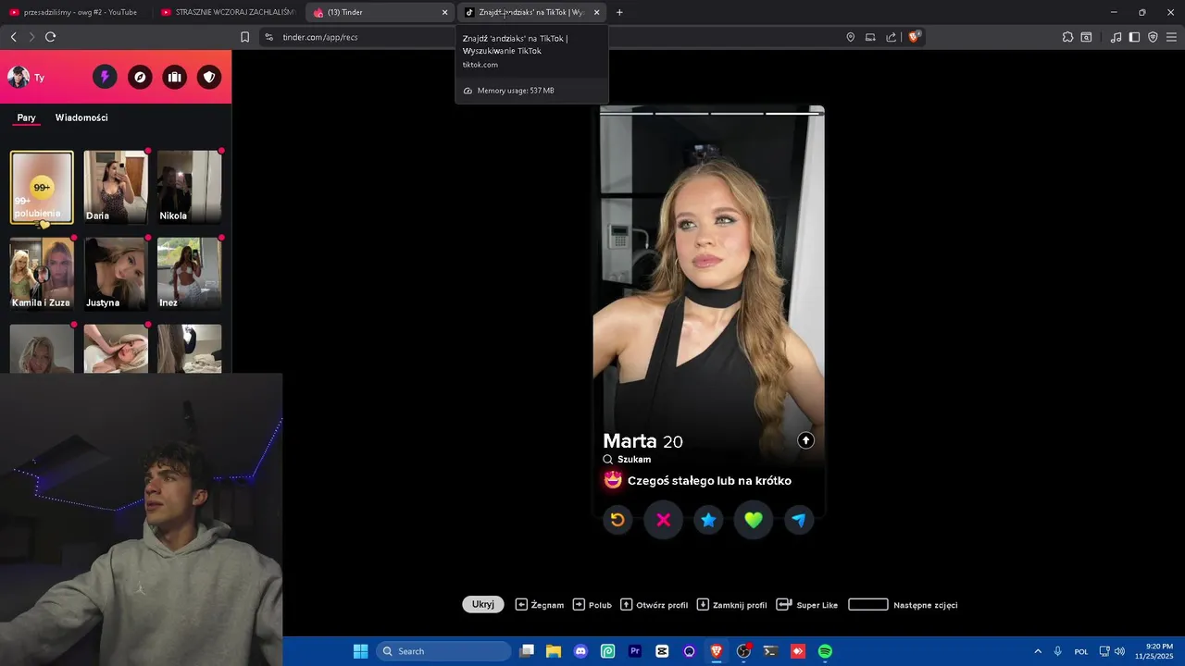This screenshot has height=666, width=1185.
Task: Click the Żegnam left-arrow shortcut
Action: click(540, 604)
